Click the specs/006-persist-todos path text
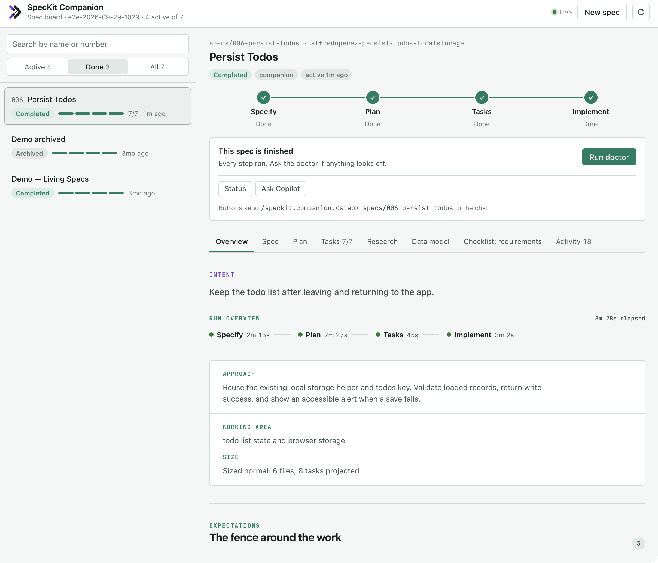The image size is (658, 563). pos(254,43)
